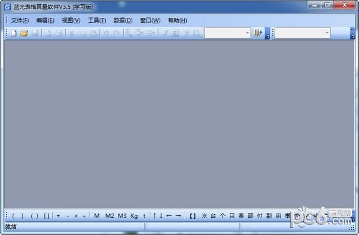Insert the multiplication × symbol
Viewport: 359px width, 235px height.
coord(76,216)
